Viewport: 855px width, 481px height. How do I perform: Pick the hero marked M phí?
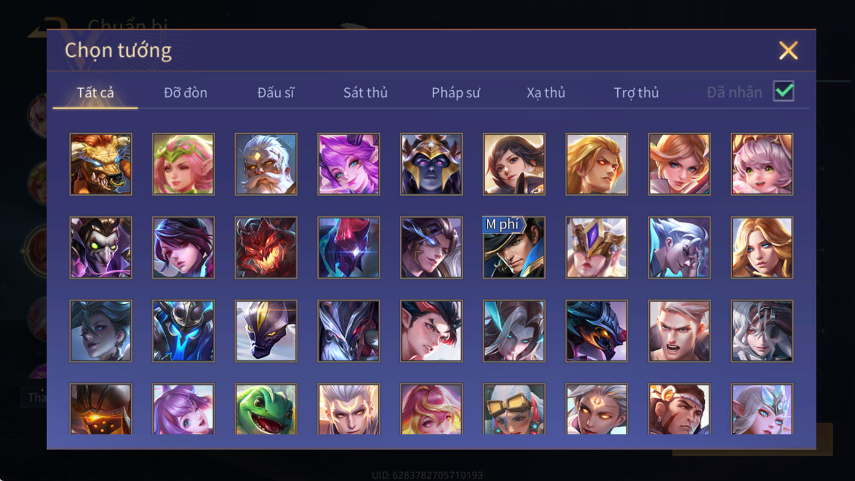tap(514, 247)
